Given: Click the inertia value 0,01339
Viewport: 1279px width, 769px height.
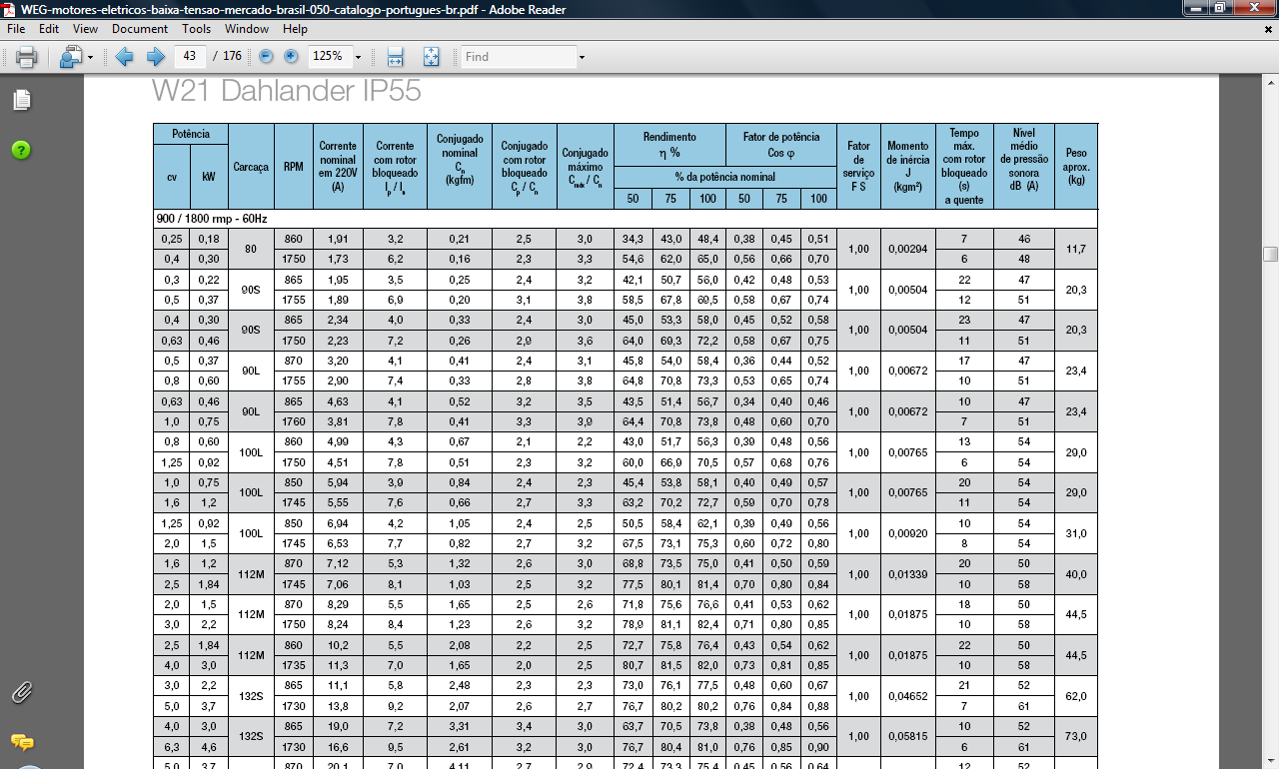Looking at the screenshot, I should coord(908,574).
